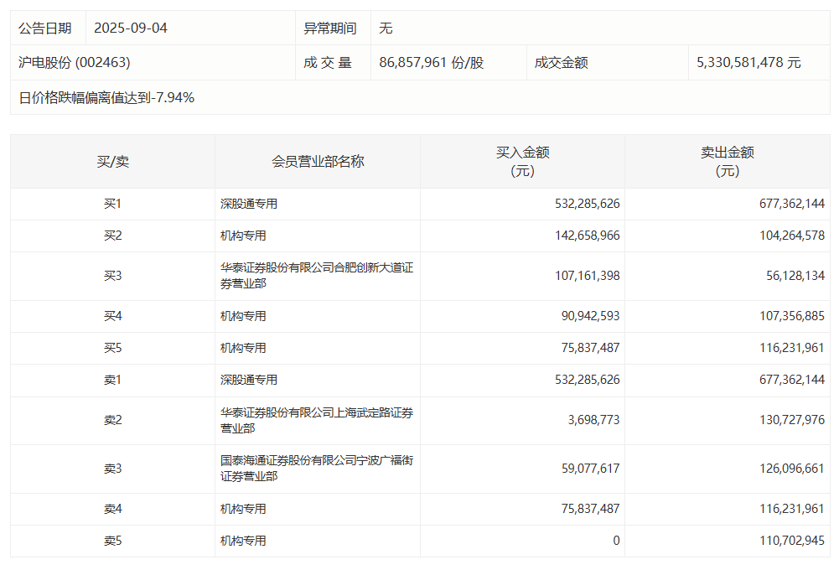Select buy amount 59,077,617
839x570 pixels.
tap(590, 469)
